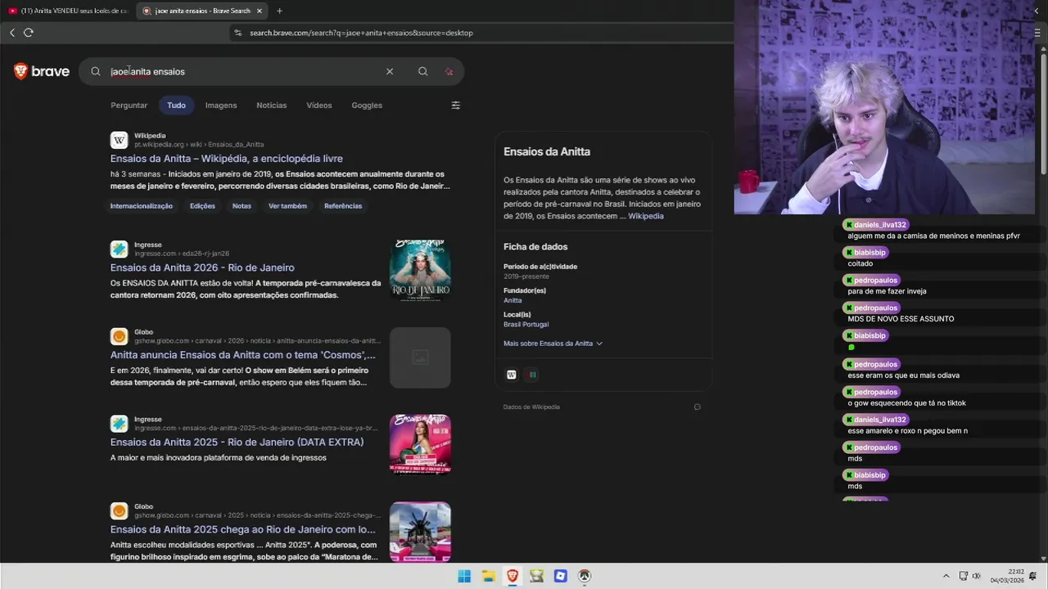Image resolution: width=1048 pixels, height=589 pixels.
Task: Open the Windows Start menu
Action: tap(464, 576)
